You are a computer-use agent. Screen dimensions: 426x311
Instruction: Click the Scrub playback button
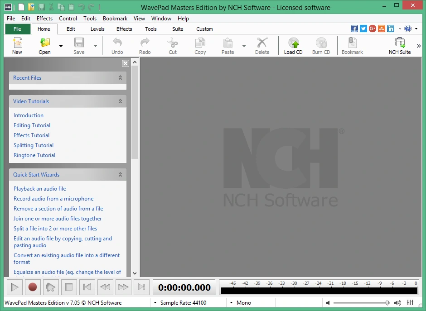51,287
